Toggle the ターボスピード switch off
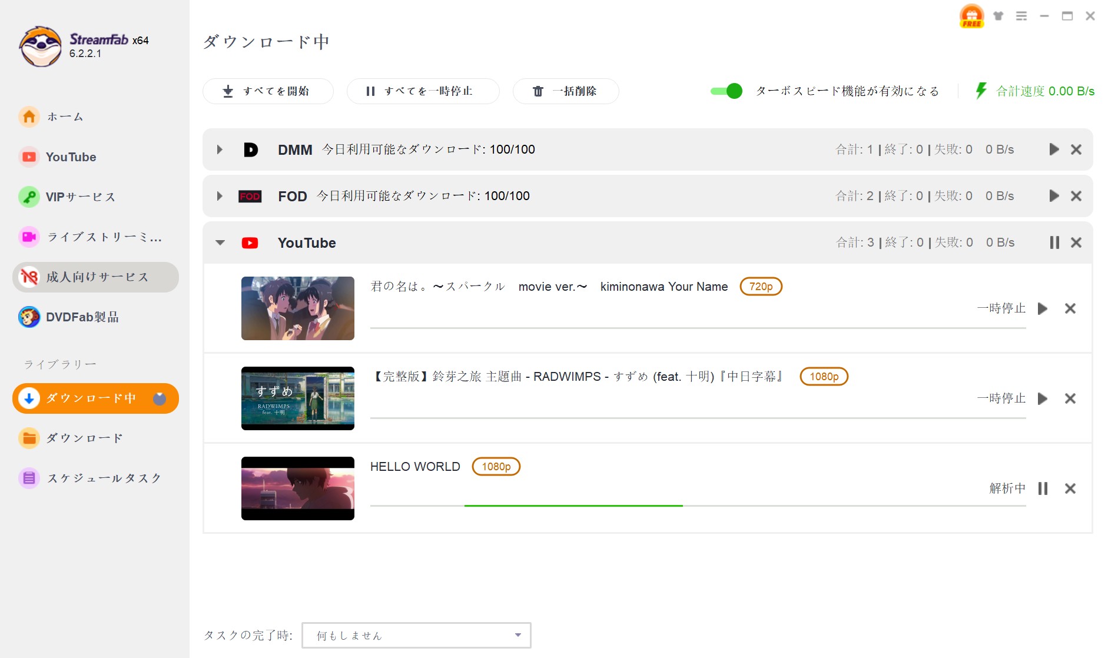Screen dimensions: 1108x658 coord(726,91)
